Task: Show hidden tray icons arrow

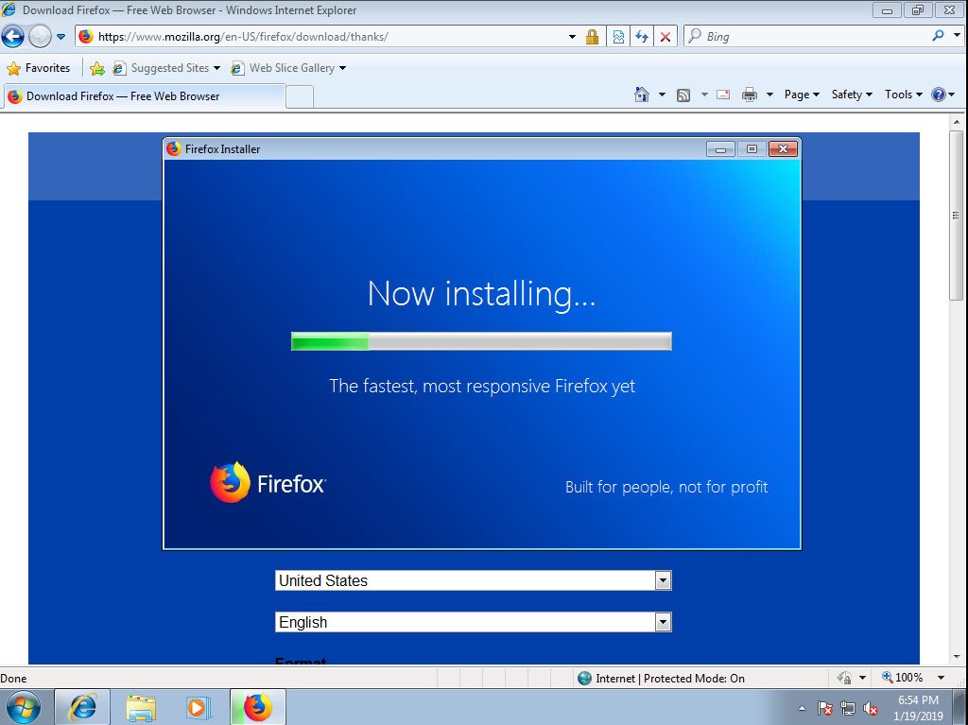Action: 802,708
